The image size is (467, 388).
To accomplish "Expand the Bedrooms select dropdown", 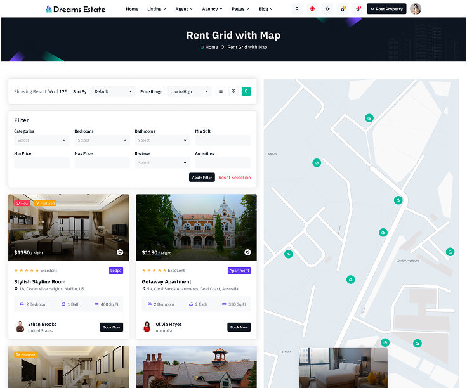I will pyautogui.click(x=102, y=141).
